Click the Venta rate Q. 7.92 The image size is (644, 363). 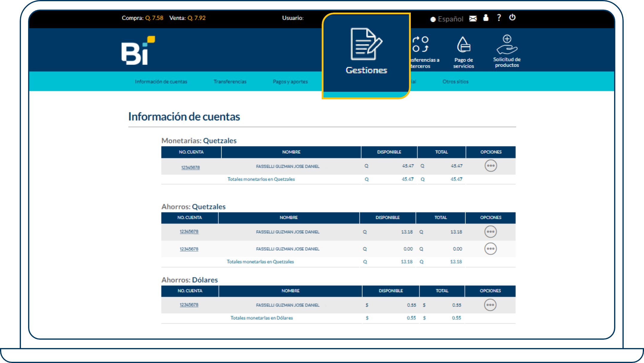click(x=196, y=18)
